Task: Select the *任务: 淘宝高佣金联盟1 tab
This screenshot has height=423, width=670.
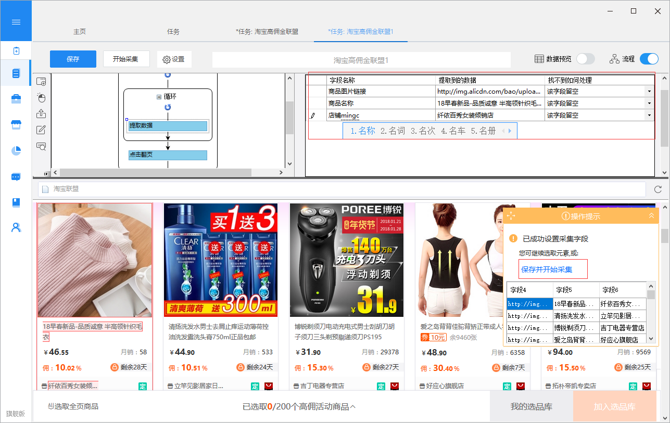Action: pyautogui.click(x=361, y=32)
